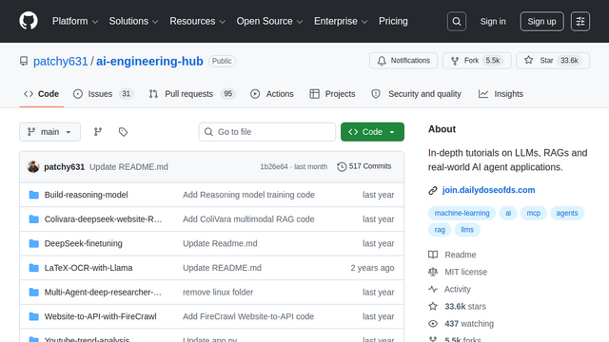Screen dimensions: 609x342
Task: Open the 517 Commits link
Action: click(364, 166)
